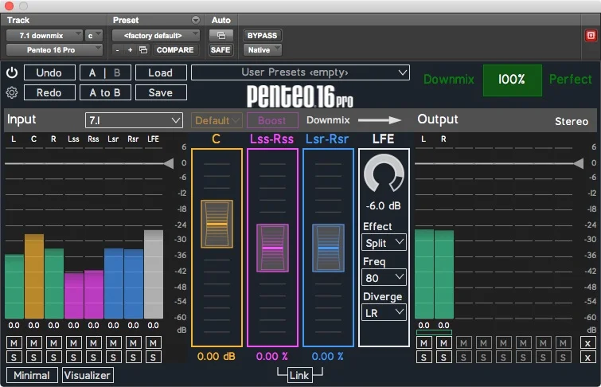601x387 pixels.
Task: Open the LFE Effect Split dropdown
Action: 384,243
